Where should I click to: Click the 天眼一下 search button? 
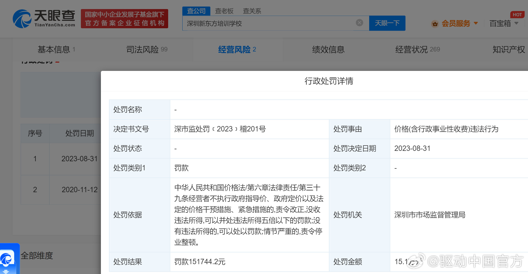pyautogui.click(x=387, y=23)
